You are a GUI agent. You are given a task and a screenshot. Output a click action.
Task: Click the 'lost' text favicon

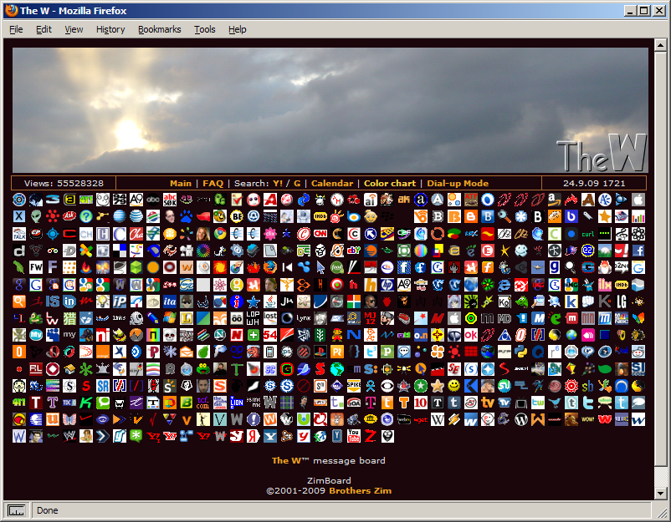pos(270,318)
